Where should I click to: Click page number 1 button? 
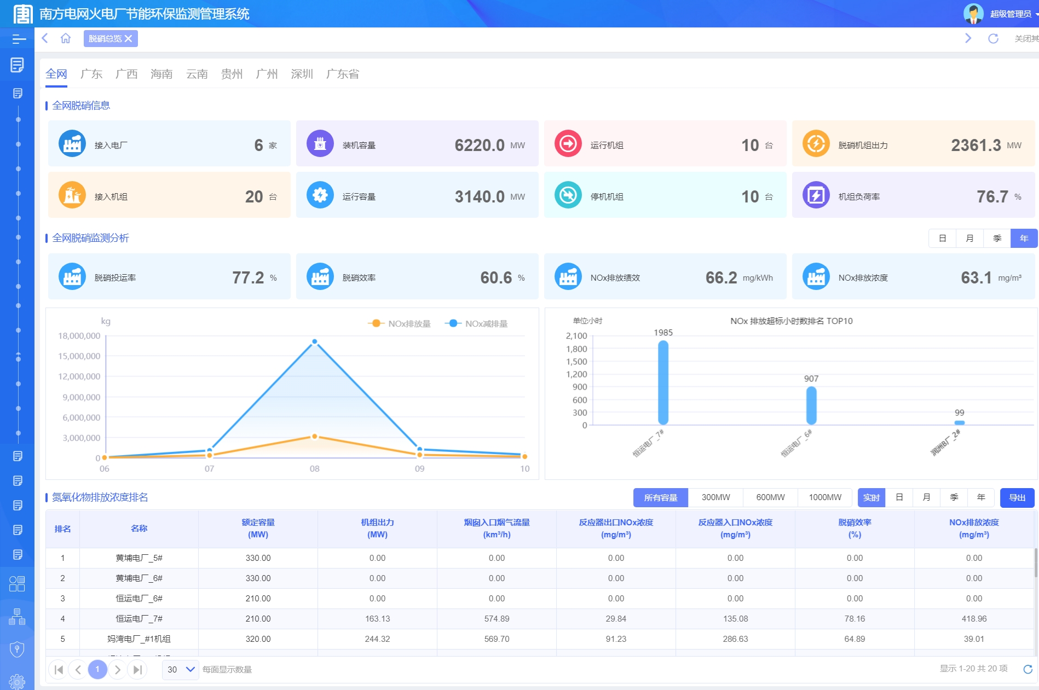coord(98,669)
